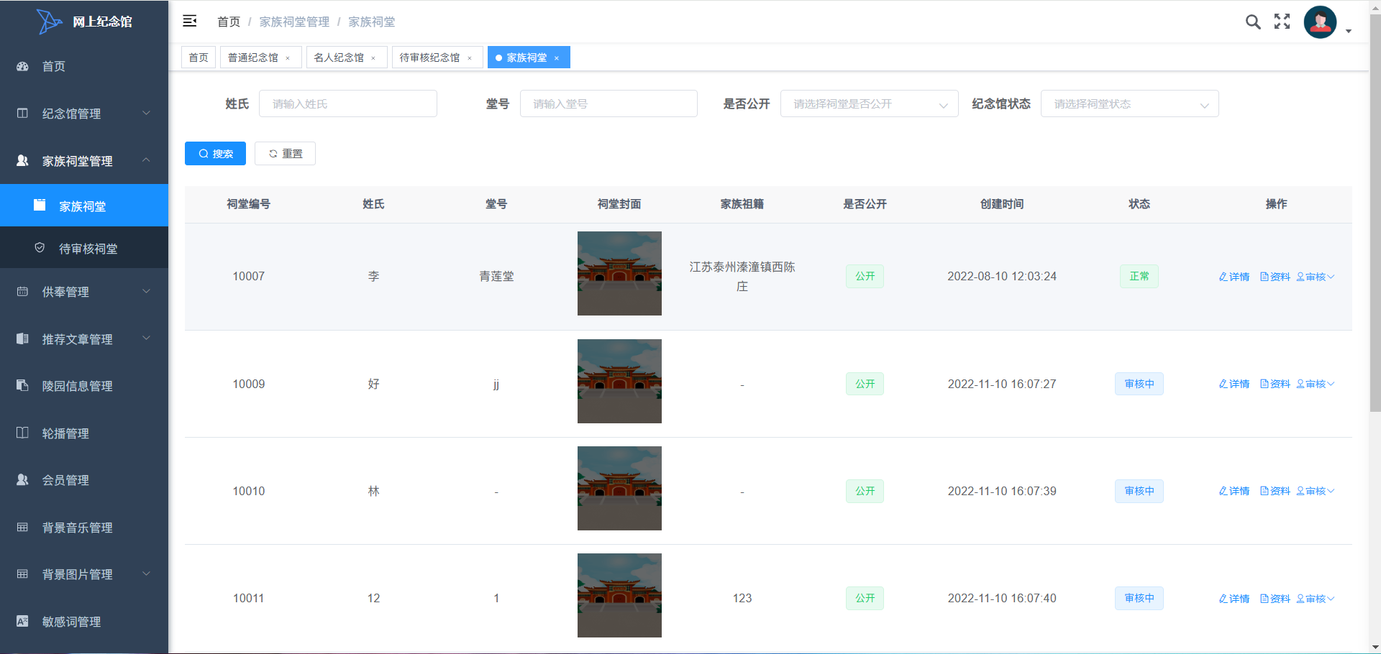1381x654 pixels.
Task: Toggle fullscreen mode icon
Action: point(1282,22)
